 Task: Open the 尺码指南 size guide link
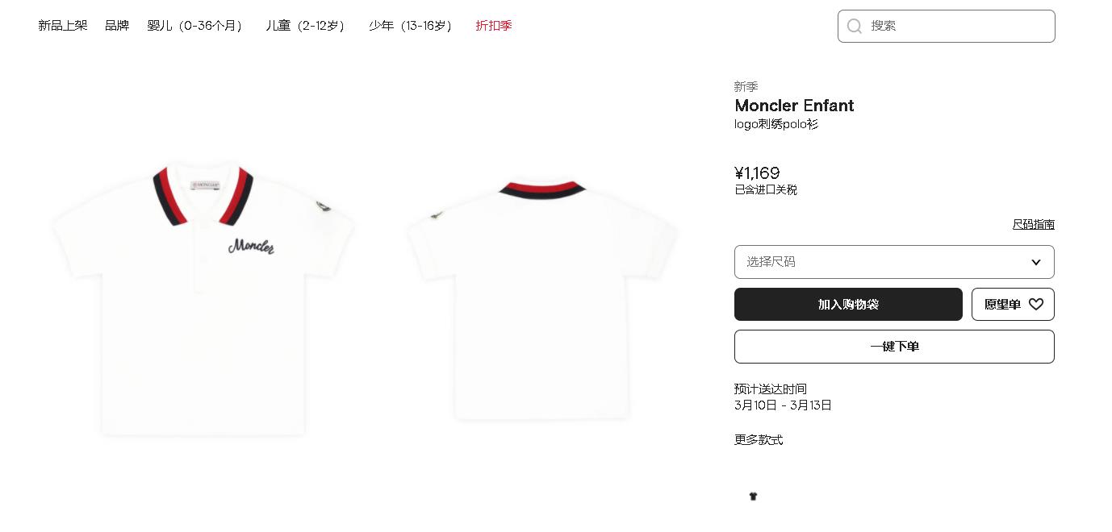point(1034,224)
